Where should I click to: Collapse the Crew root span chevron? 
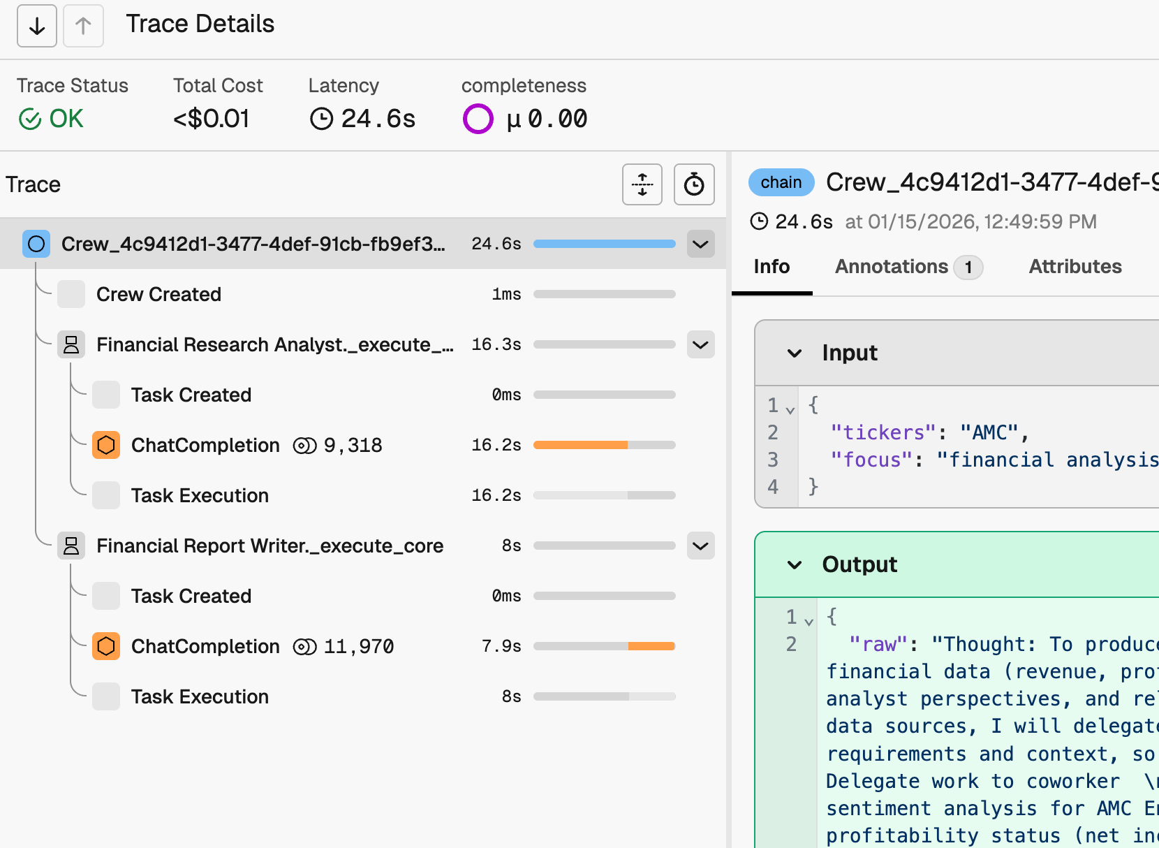700,244
